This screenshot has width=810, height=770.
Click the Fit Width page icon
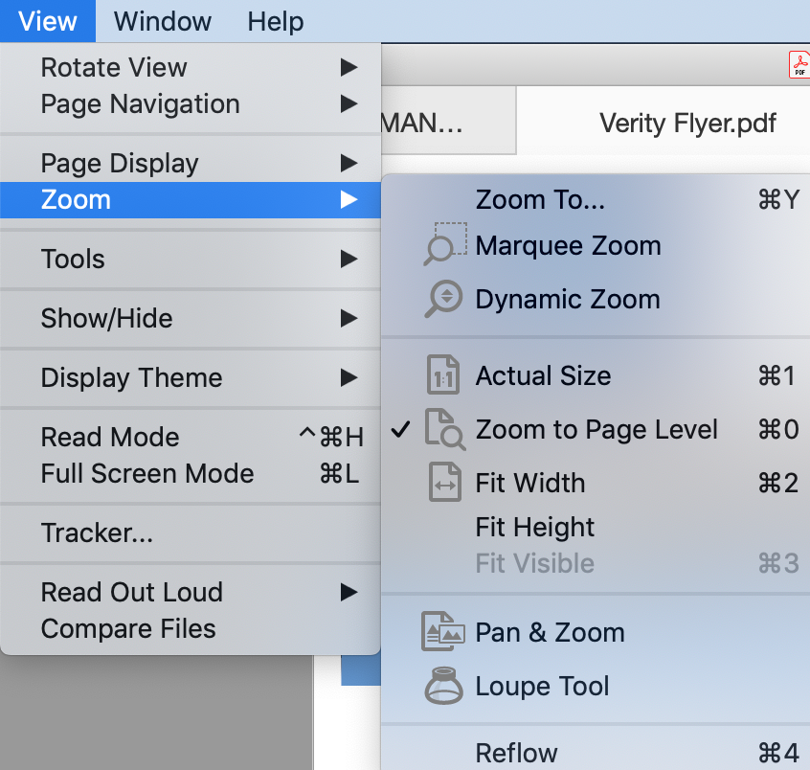pos(444,483)
